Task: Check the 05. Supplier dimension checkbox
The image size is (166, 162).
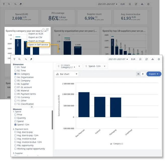Action: click(x=16, y=84)
